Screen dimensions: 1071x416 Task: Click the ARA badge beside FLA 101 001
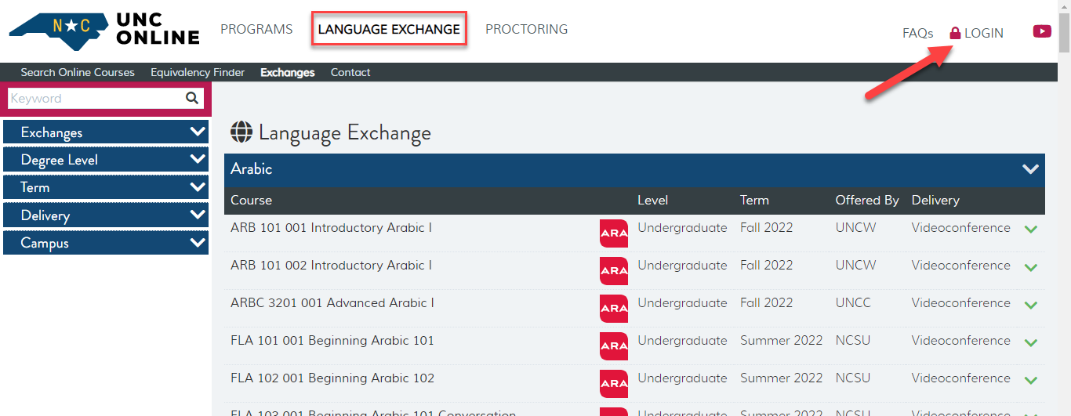pos(613,346)
